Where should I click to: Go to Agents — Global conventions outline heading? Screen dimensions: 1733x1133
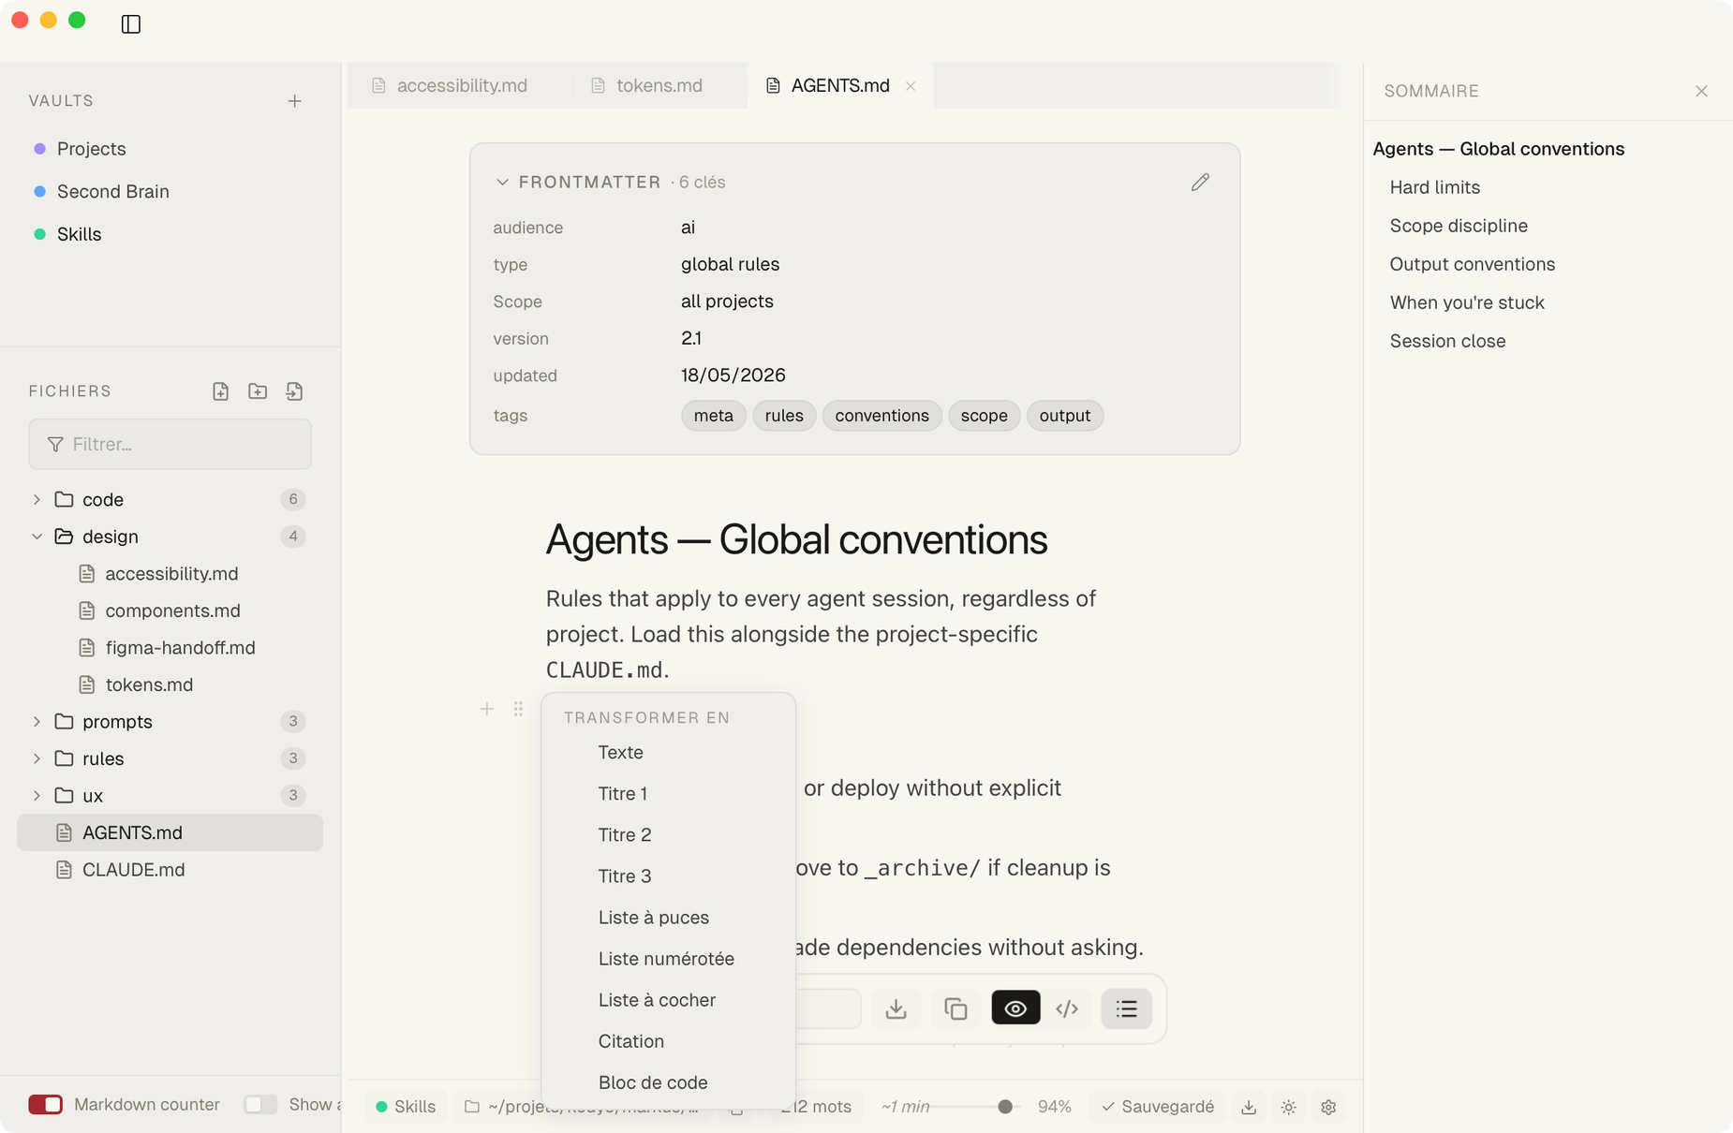point(1498,149)
